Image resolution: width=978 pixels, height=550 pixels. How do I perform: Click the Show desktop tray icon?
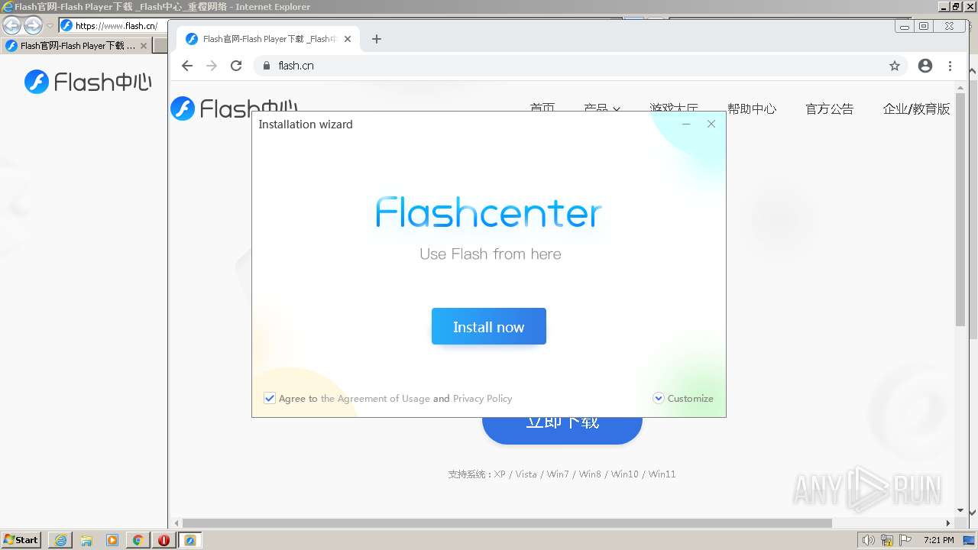click(x=969, y=540)
